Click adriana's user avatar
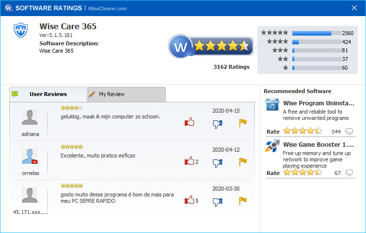The image size is (366, 233). coord(30,117)
